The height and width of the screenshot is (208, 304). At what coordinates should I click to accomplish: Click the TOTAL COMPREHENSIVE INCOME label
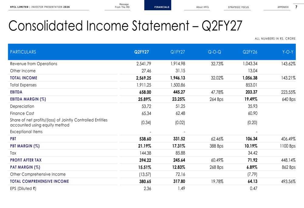click(39, 181)
